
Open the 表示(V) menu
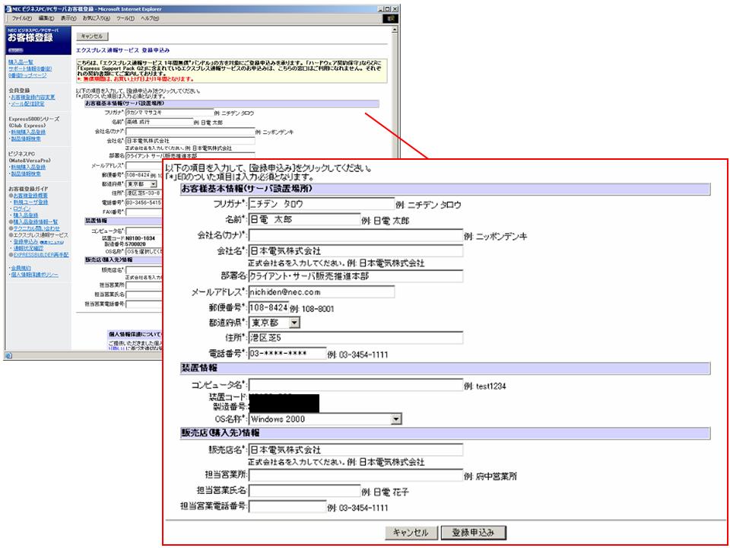click(68, 18)
